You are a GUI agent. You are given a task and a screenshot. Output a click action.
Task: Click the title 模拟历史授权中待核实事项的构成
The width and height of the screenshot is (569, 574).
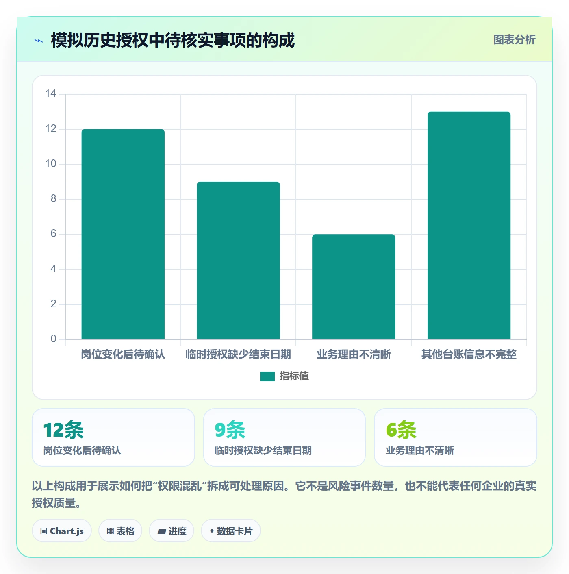173,41
